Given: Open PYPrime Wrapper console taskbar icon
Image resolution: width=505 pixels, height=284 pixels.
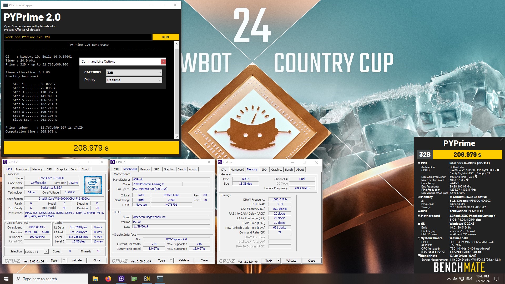Looking at the screenshot, I should point(160,279).
